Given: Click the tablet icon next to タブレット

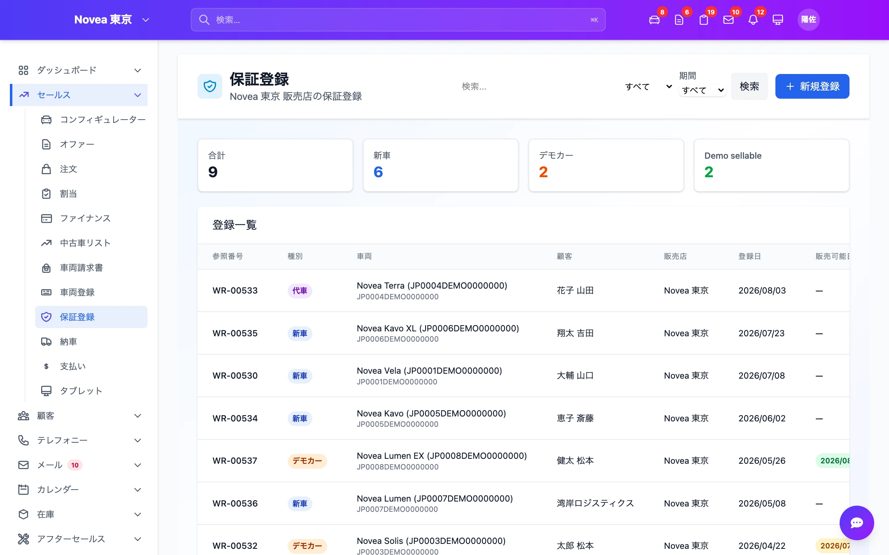Looking at the screenshot, I should [47, 391].
